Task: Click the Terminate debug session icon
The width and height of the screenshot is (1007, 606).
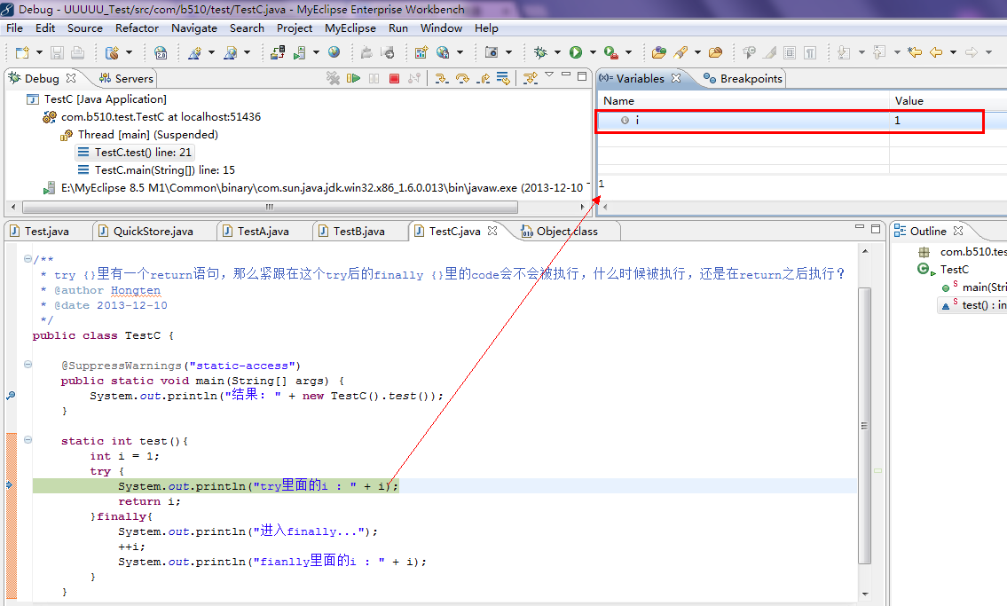Action: [394, 78]
